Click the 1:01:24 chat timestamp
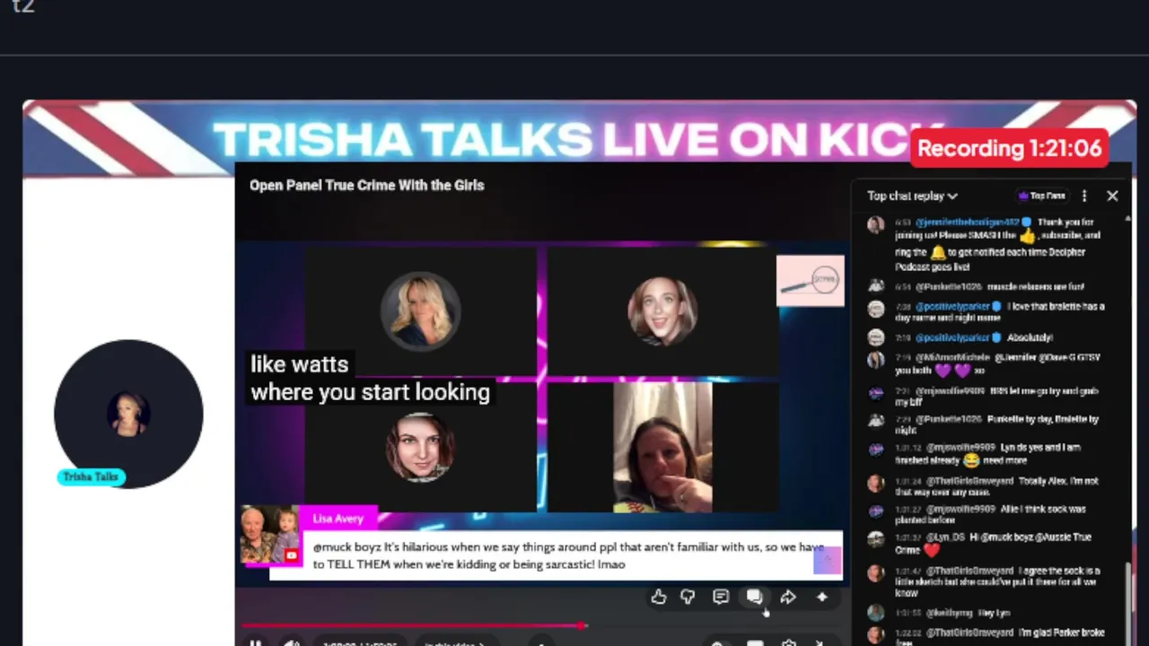 (x=908, y=481)
